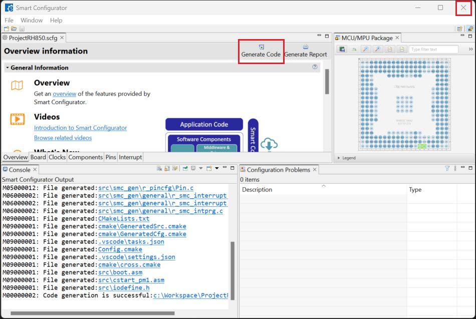Click into the Type filter text field
The width and height of the screenshot is (476, 319).
point(433,49)
